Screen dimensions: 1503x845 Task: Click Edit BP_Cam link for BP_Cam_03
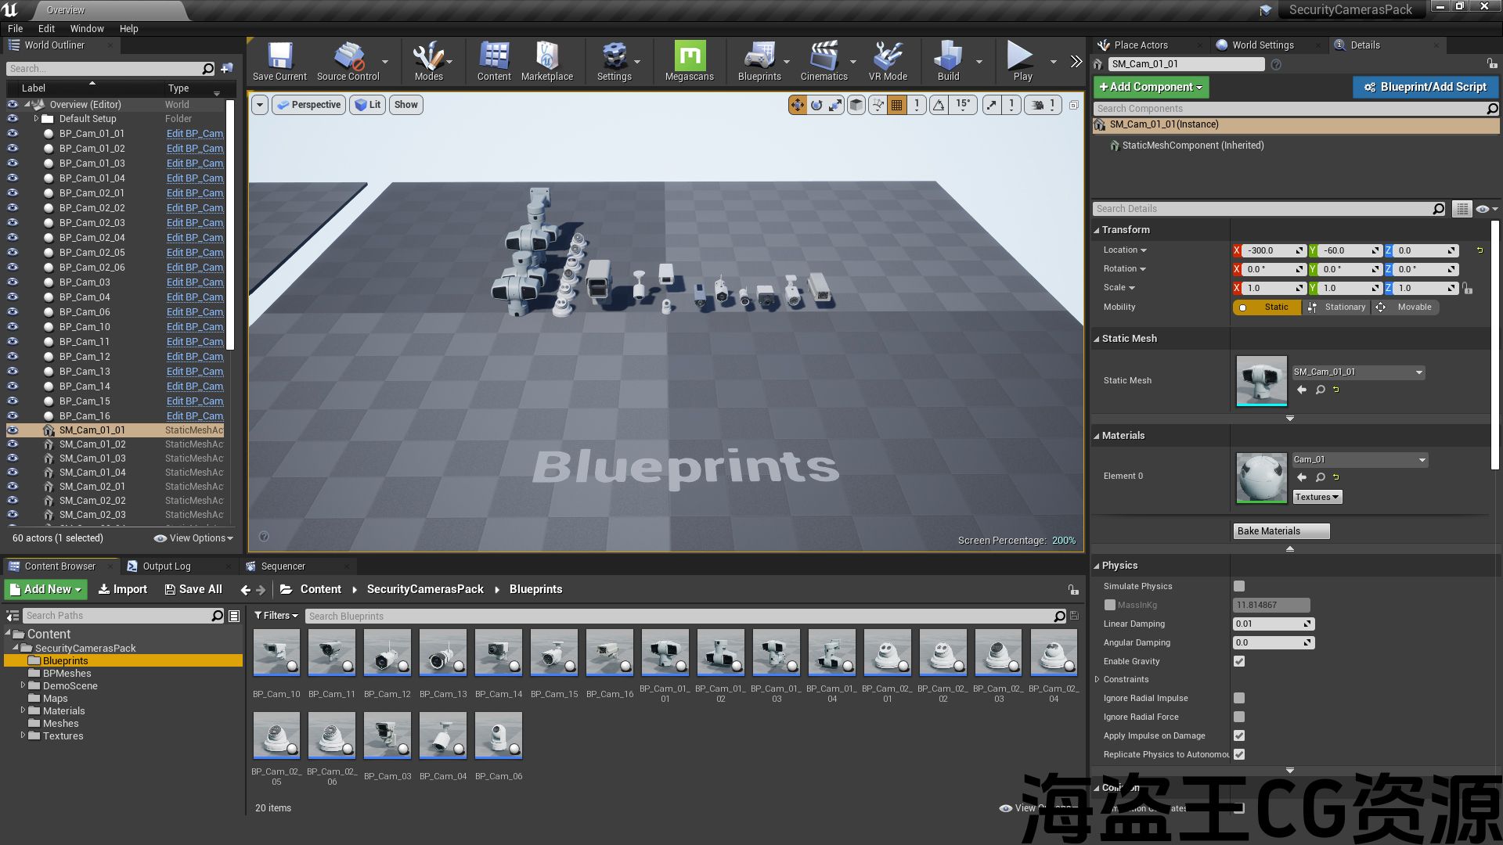(x=195, y=282)
